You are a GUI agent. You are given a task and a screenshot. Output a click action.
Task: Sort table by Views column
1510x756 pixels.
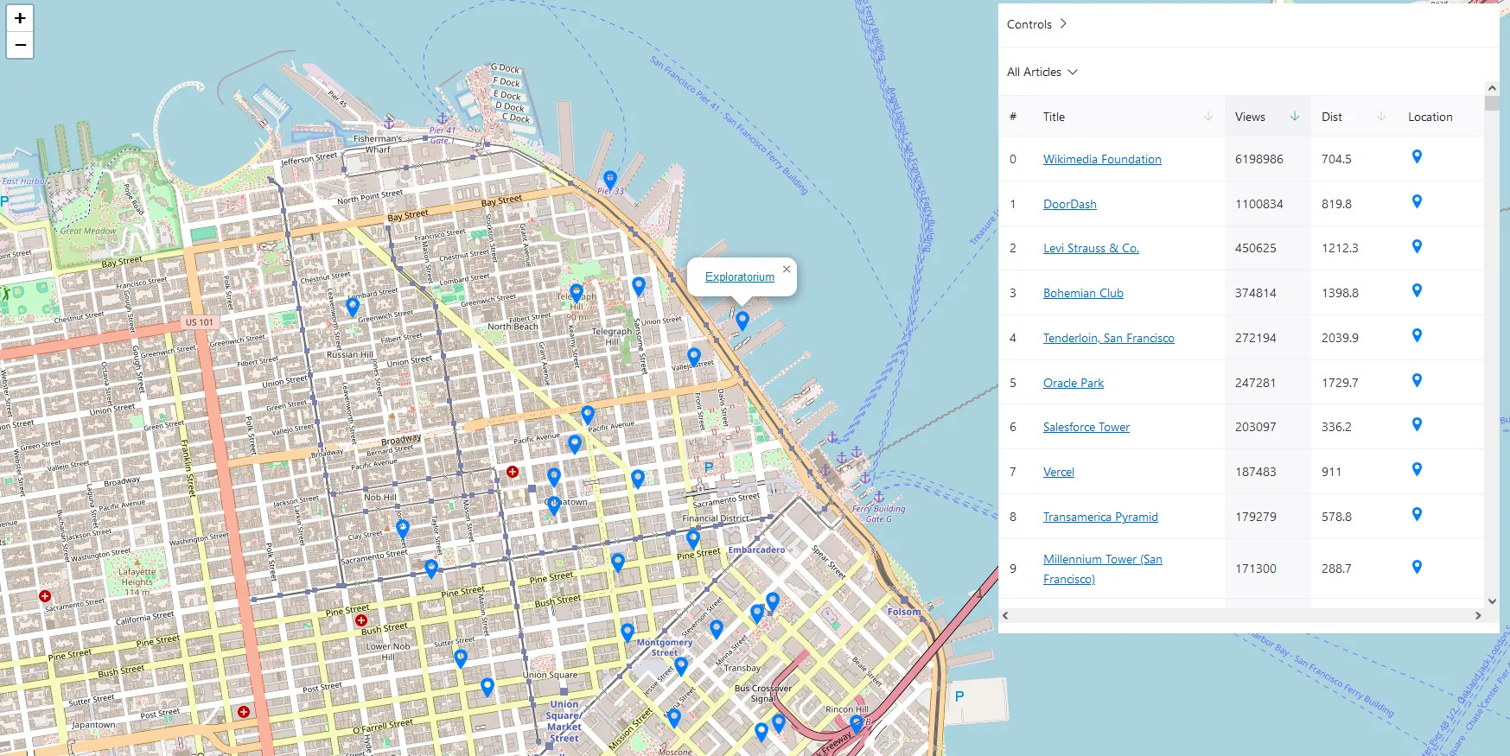[1295, 117]
